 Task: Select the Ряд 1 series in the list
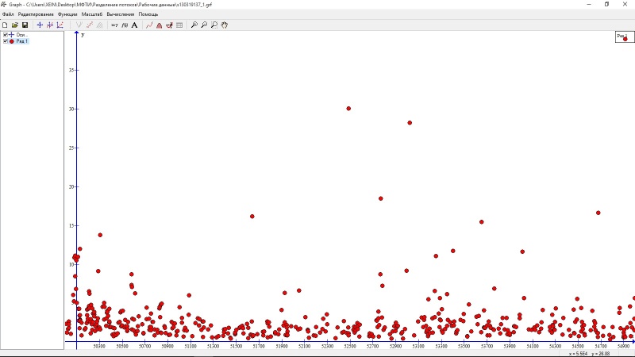click(x=22, y=41)
